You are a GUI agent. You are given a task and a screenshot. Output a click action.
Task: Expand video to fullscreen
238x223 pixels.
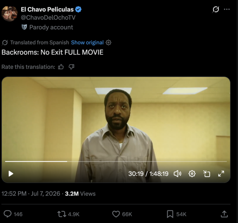221,174
